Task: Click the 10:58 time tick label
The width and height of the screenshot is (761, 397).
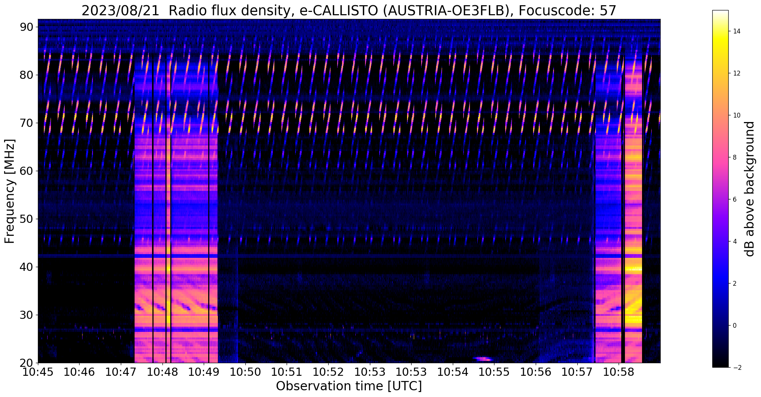Action: pos(619,371)
